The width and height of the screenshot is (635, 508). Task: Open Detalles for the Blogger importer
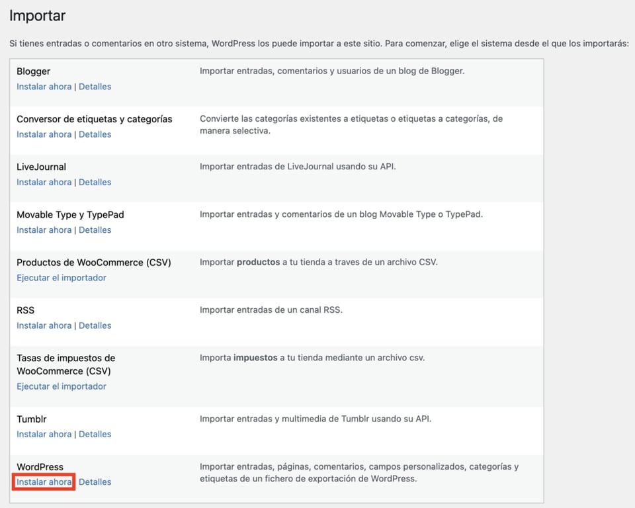pos(95,86)
